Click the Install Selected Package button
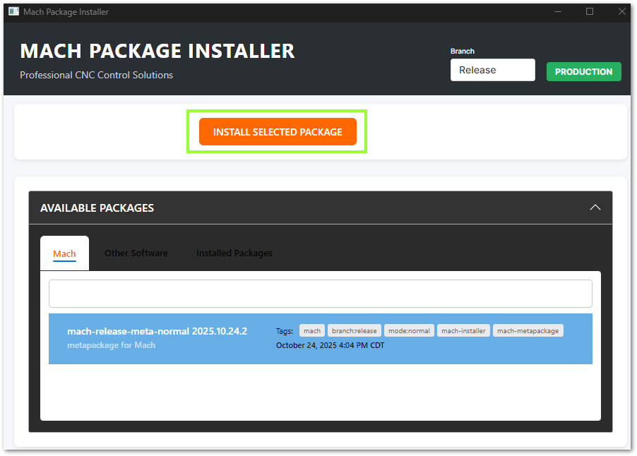This screenshot has width=637, height=456. tap(278, 131)
